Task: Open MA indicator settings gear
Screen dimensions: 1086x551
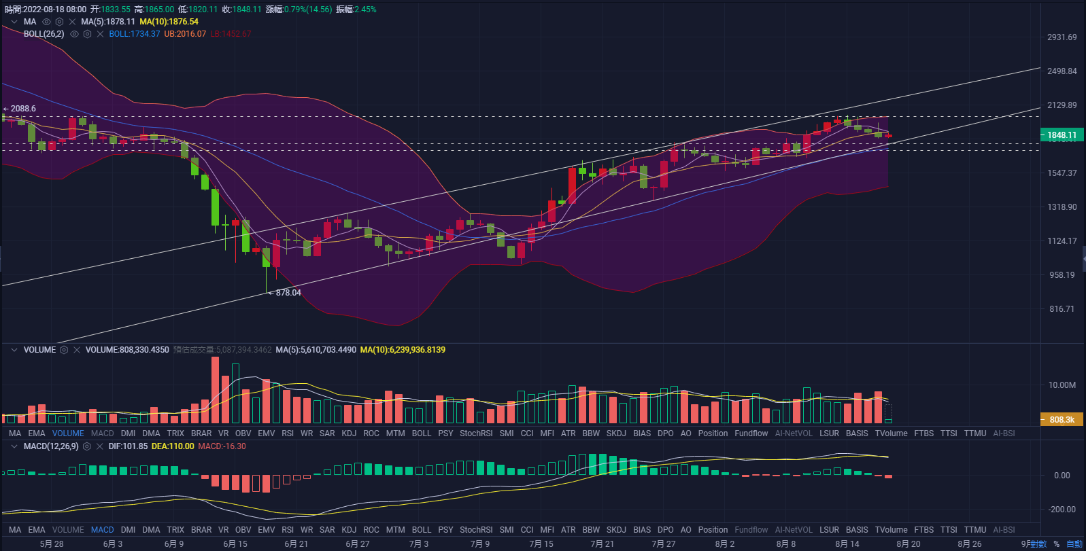Action: click(x=59, y=22)
